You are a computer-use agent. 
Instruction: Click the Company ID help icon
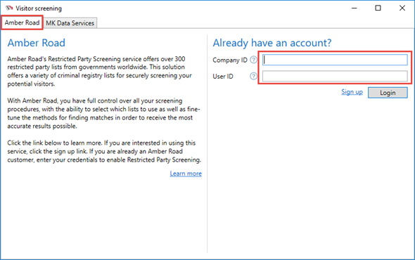[x=253, y=60]
